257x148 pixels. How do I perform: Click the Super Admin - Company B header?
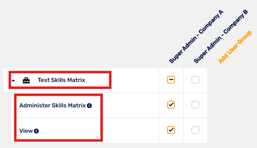tap(221, 36)
